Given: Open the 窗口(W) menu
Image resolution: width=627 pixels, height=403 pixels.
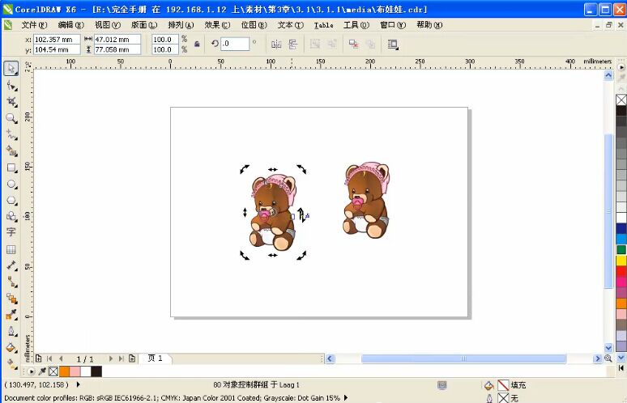Looking at the screenshot, I should tap(393, 25).
